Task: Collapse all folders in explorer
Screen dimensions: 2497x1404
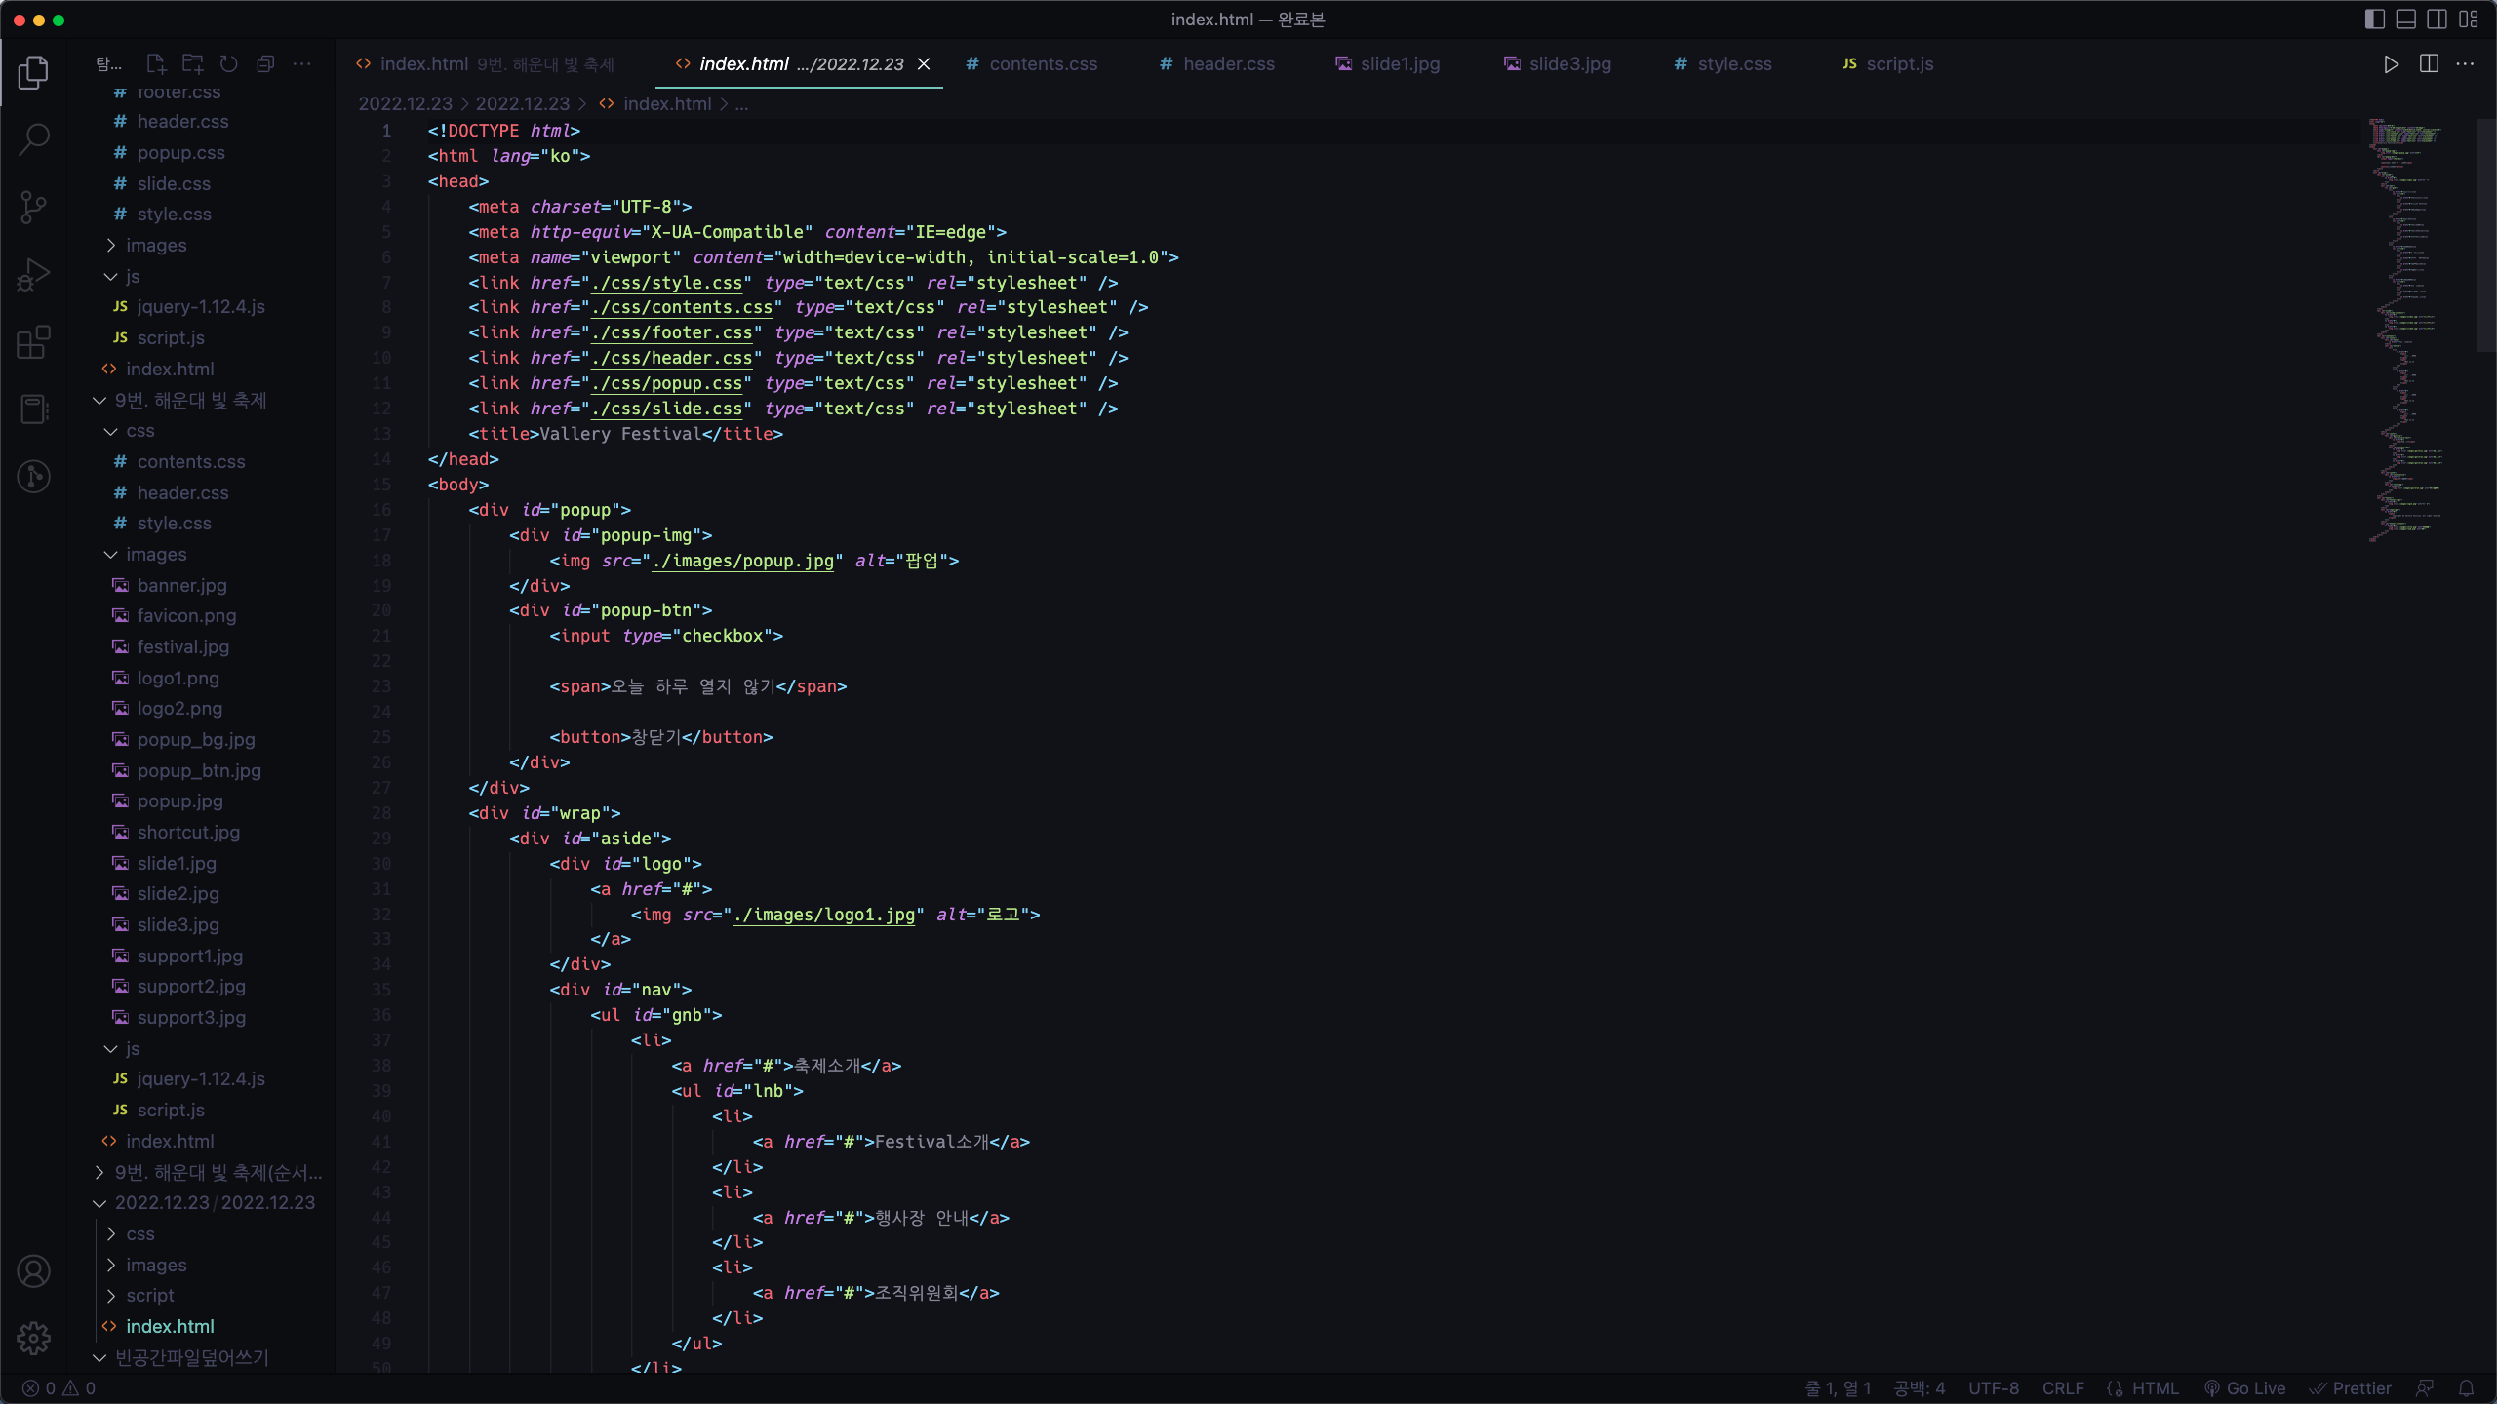Action: pos(265,64)
